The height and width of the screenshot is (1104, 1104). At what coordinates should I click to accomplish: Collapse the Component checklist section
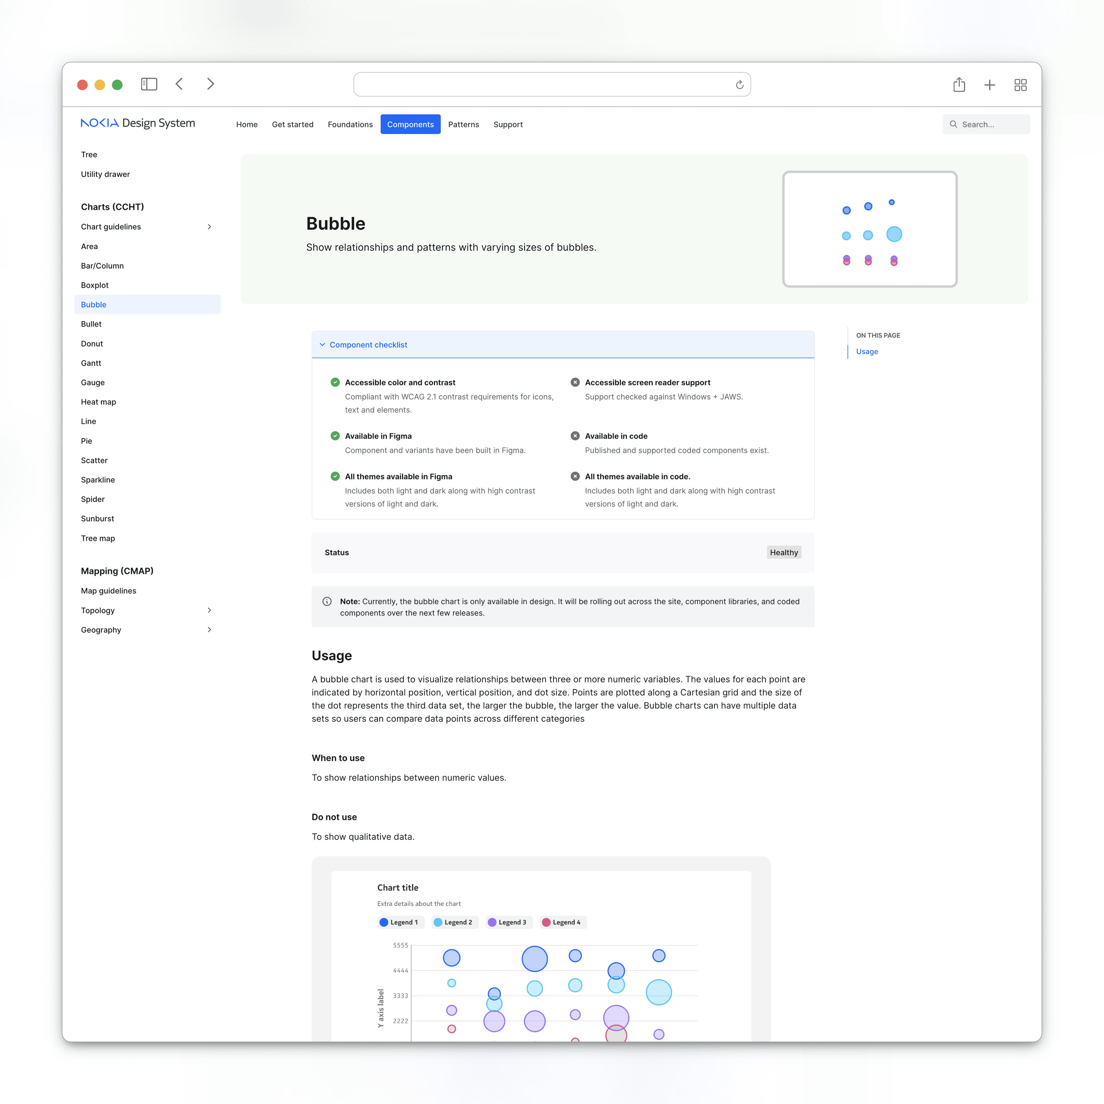point(323,345)
